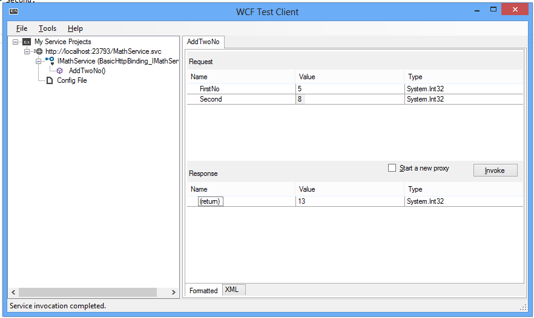The image size is (534, 318).
Task: Click the Request grid Type column header
Action: pyautogui.click(x=464, y=77)
